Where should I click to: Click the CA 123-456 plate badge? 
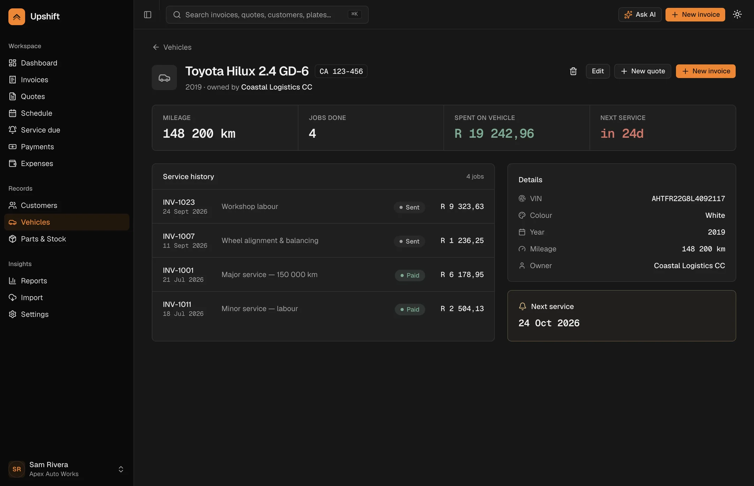tap(341, 71)
